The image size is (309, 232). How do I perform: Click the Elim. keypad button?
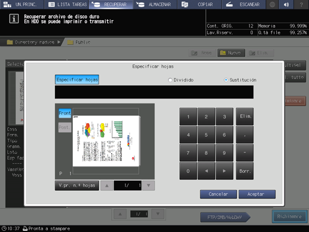point(245,117)
